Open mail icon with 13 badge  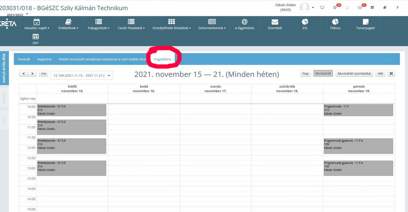point(359,7)
